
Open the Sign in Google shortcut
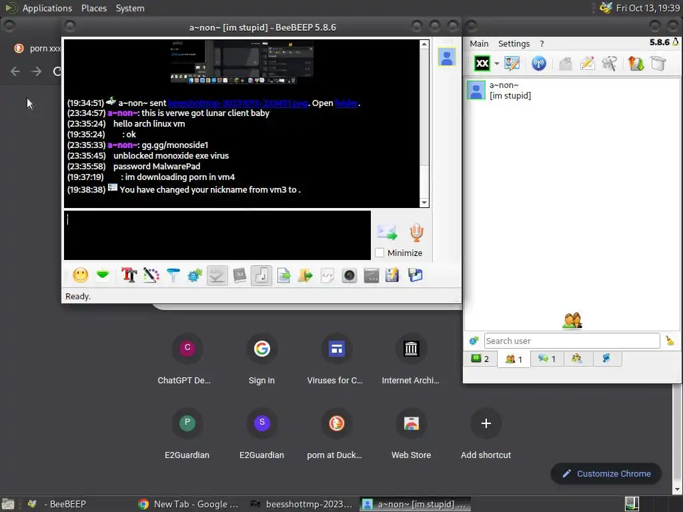tap(261, 358)
